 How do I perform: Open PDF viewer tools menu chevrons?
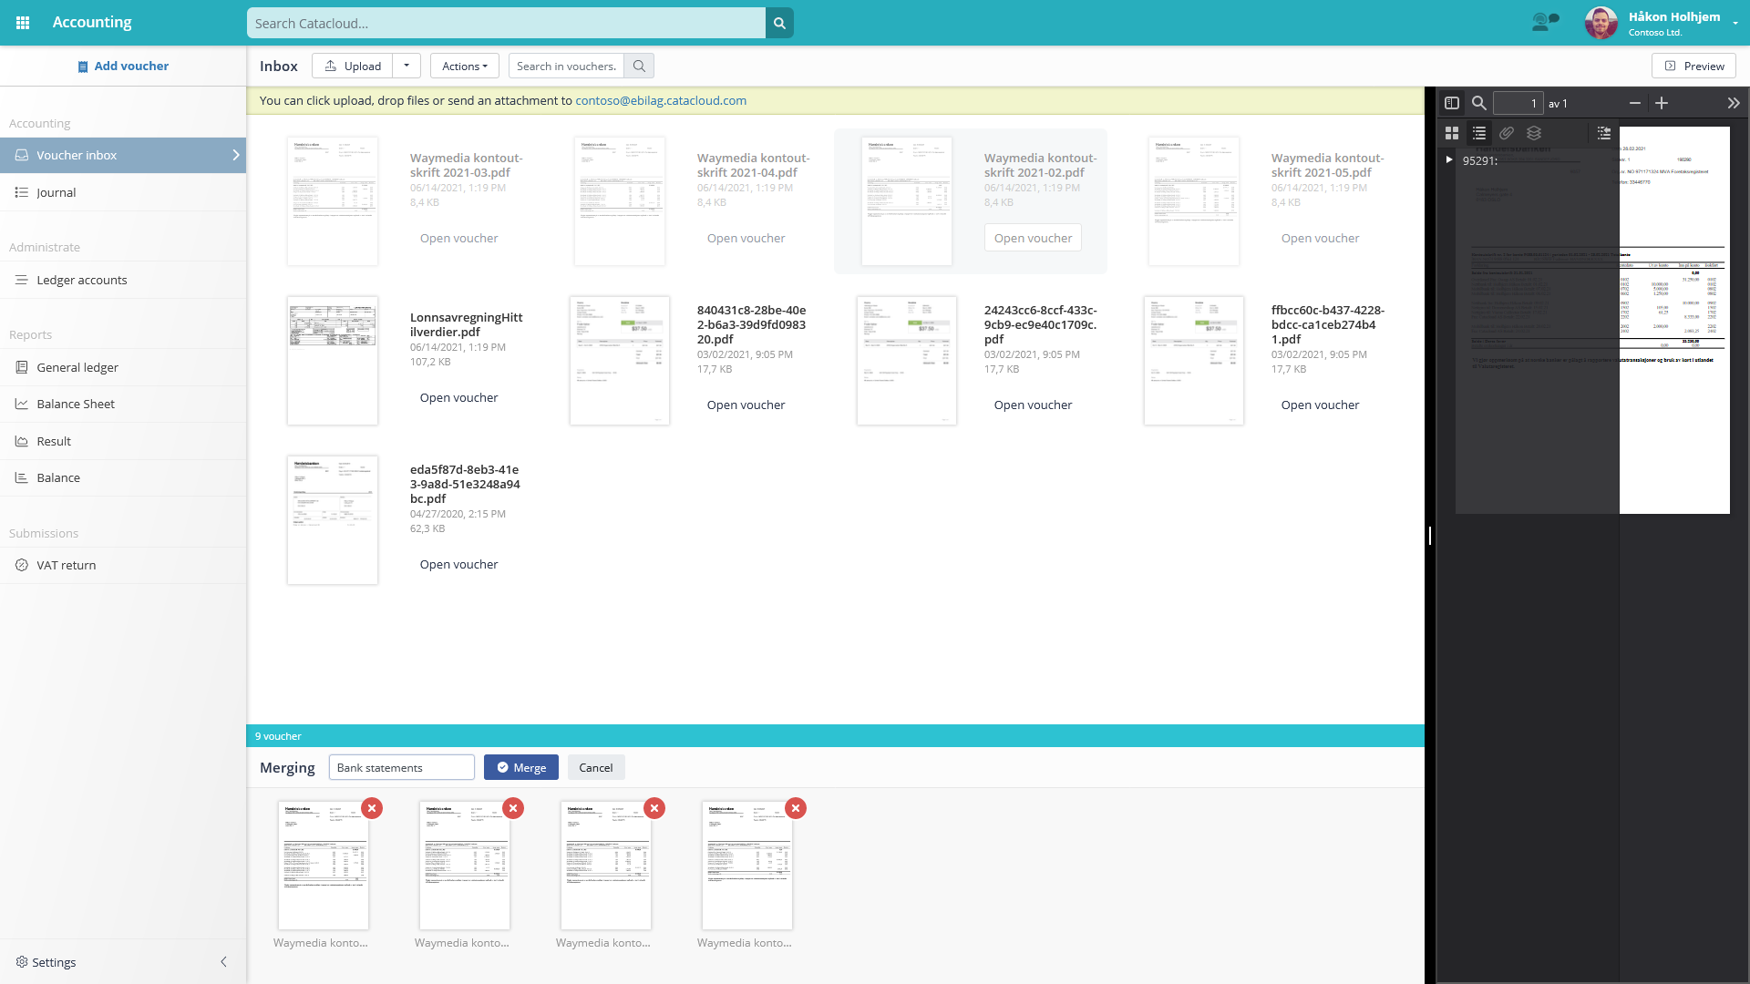pos(1734,103)
